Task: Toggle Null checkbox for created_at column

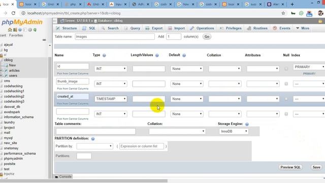Action: point(286,99)
